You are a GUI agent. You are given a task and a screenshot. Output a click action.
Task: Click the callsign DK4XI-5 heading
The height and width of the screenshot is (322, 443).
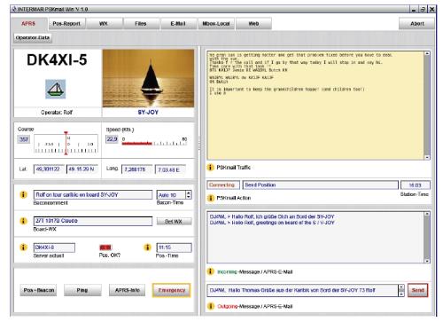57,60
